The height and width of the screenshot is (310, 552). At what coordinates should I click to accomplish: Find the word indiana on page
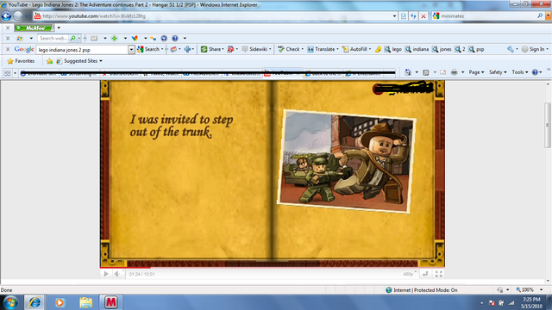click(x=417, y=49)
